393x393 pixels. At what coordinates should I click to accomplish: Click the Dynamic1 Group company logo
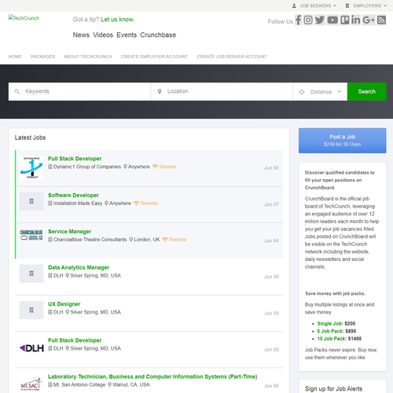(31, 167)
